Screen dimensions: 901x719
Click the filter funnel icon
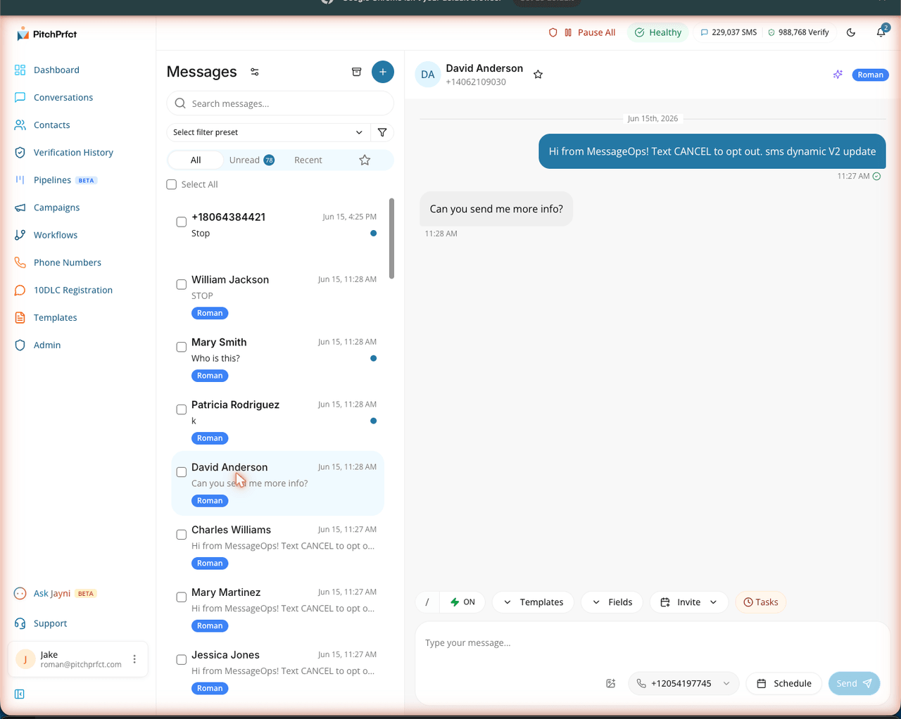point(382,132)
